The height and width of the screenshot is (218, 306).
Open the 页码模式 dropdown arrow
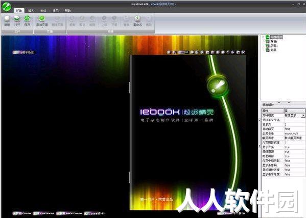coord(303,116)
